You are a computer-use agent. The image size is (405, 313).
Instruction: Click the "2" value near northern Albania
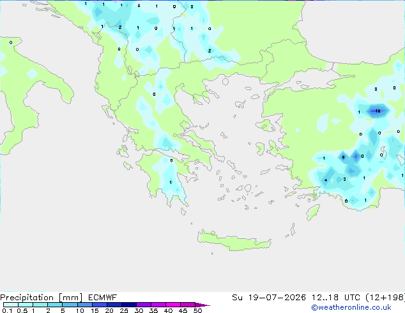120,27
